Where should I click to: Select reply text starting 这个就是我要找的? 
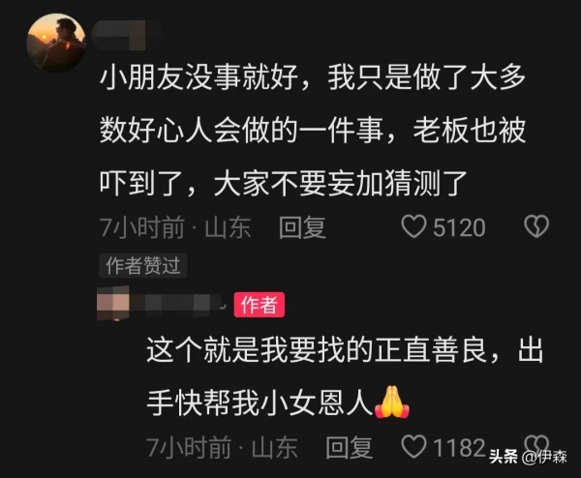click(346, 376)
